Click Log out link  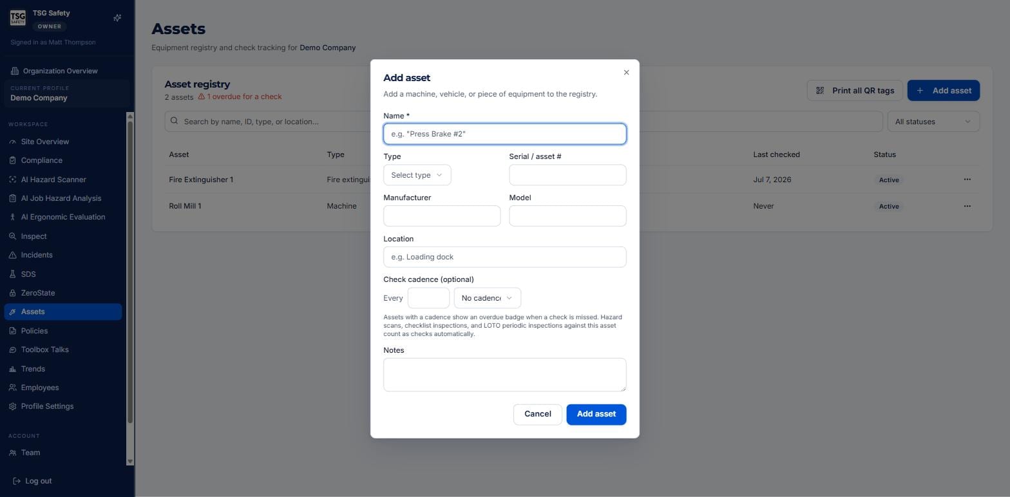coord(32,481)
